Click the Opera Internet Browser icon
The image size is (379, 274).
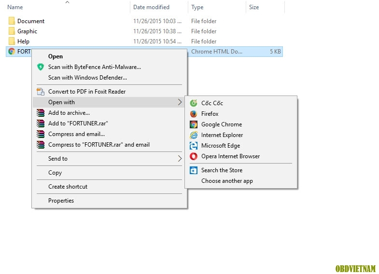point(194,156)
